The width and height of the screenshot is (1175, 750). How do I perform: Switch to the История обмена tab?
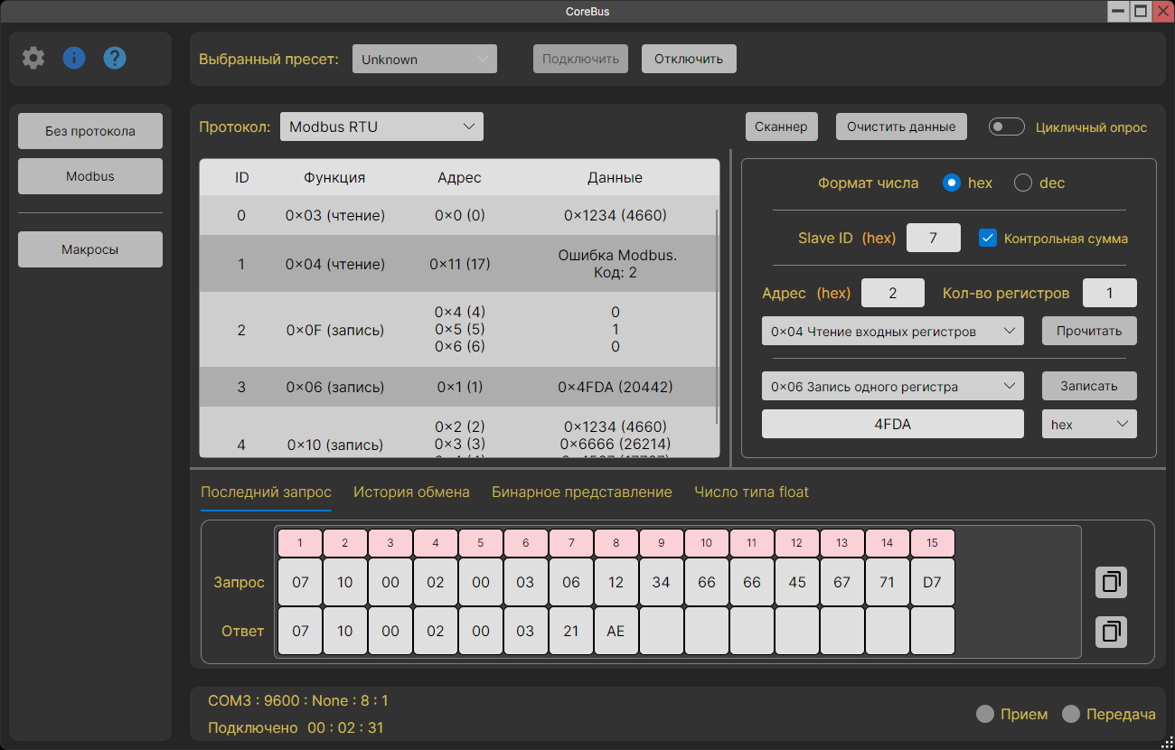click(411, 492)
